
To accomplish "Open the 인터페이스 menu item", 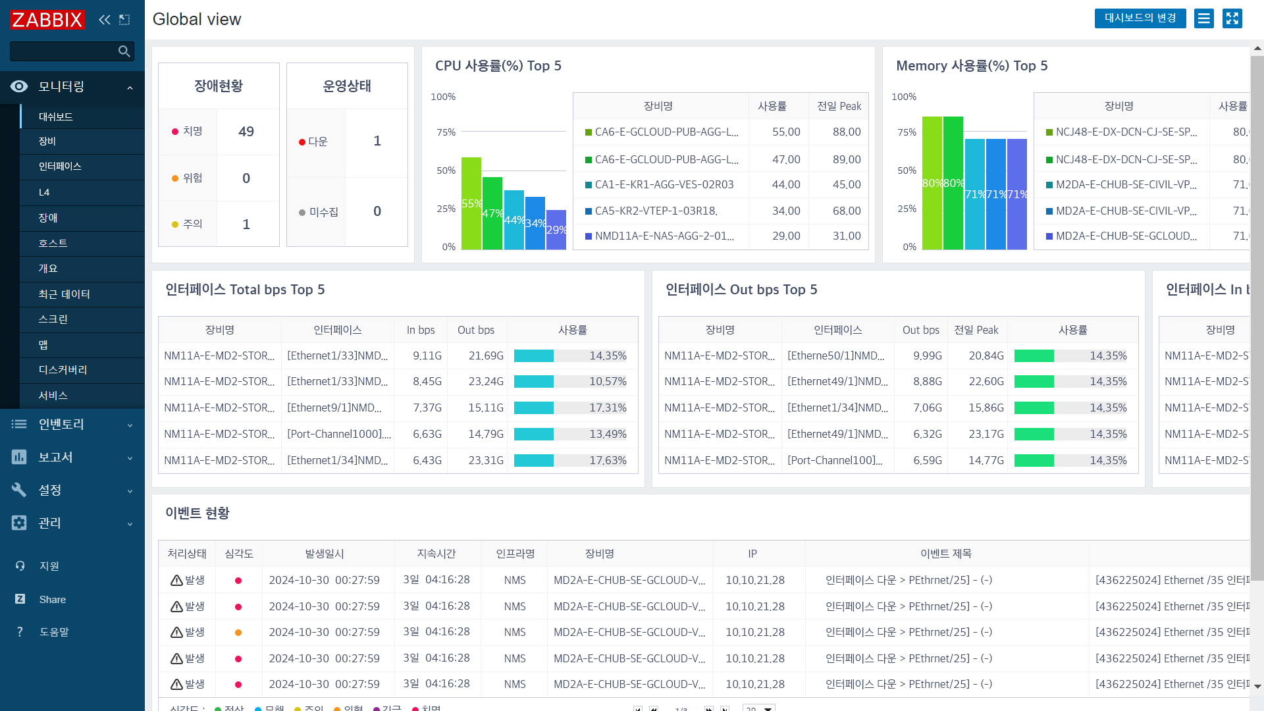I will [x=82, y=167].
